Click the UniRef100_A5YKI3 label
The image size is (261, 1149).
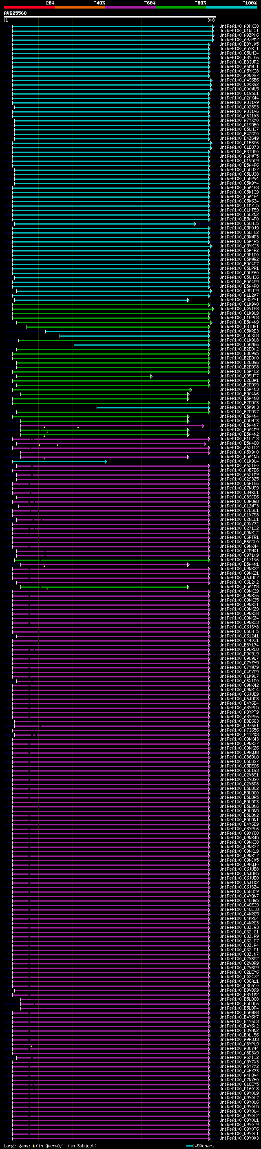[239, 246]
